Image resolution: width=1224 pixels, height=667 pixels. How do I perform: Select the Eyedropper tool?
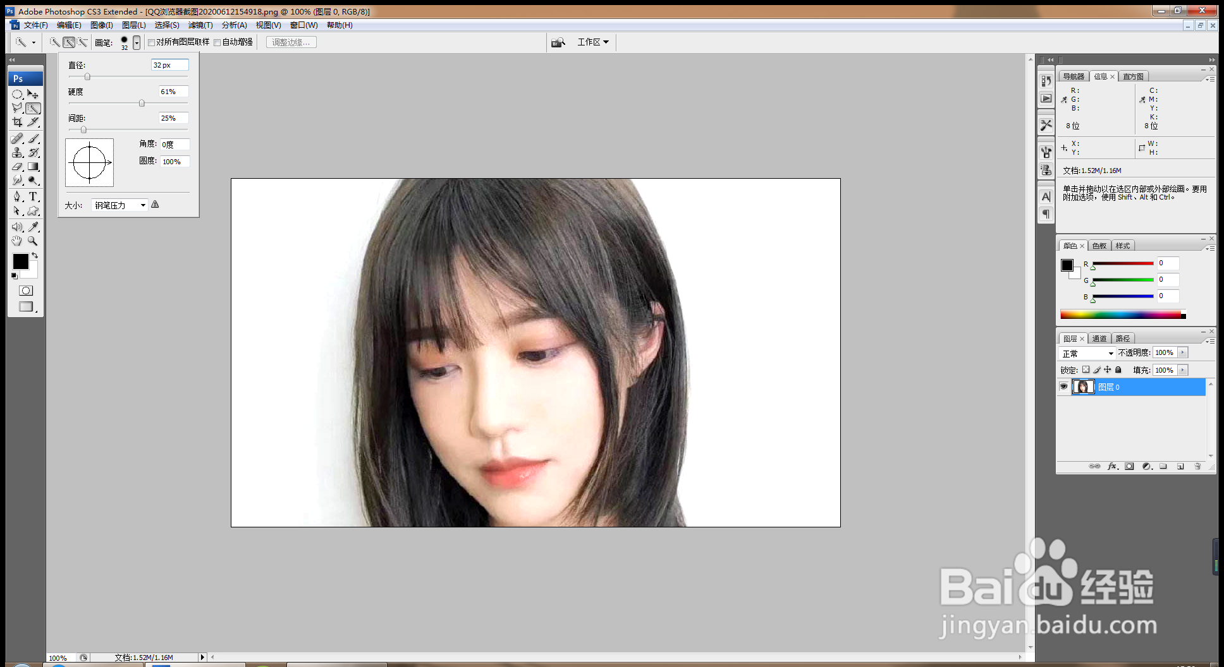coord(33,227)
